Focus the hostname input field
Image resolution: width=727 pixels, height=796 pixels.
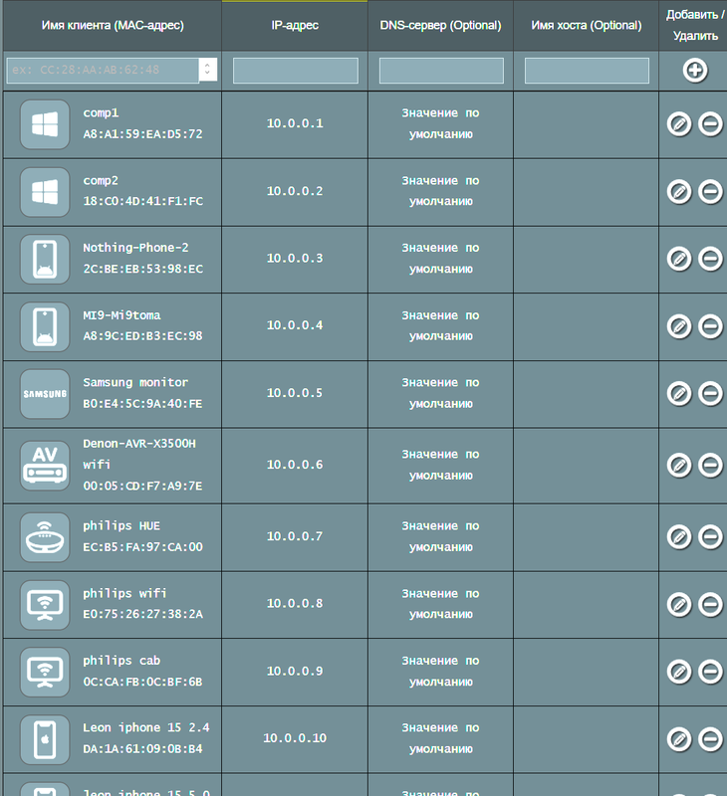587,70
